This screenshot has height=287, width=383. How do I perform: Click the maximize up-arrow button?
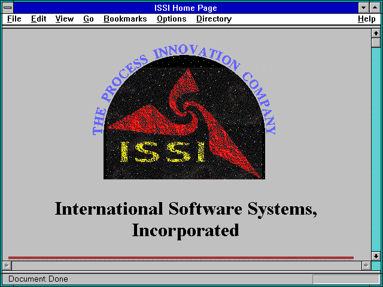tap(375, 8)
